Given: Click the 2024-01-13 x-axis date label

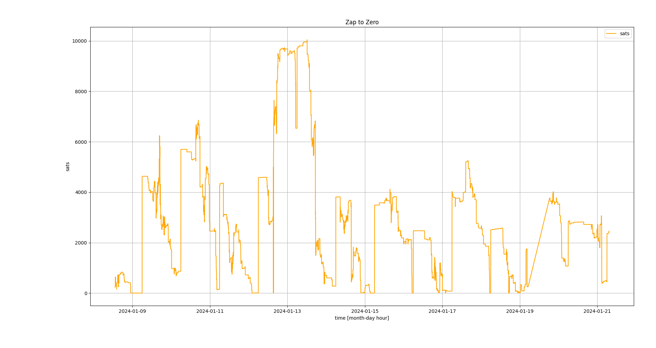Looking at the screenshot, I should click(287, 311).
